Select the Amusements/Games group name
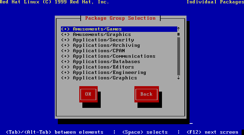 (x=97, y=29)
